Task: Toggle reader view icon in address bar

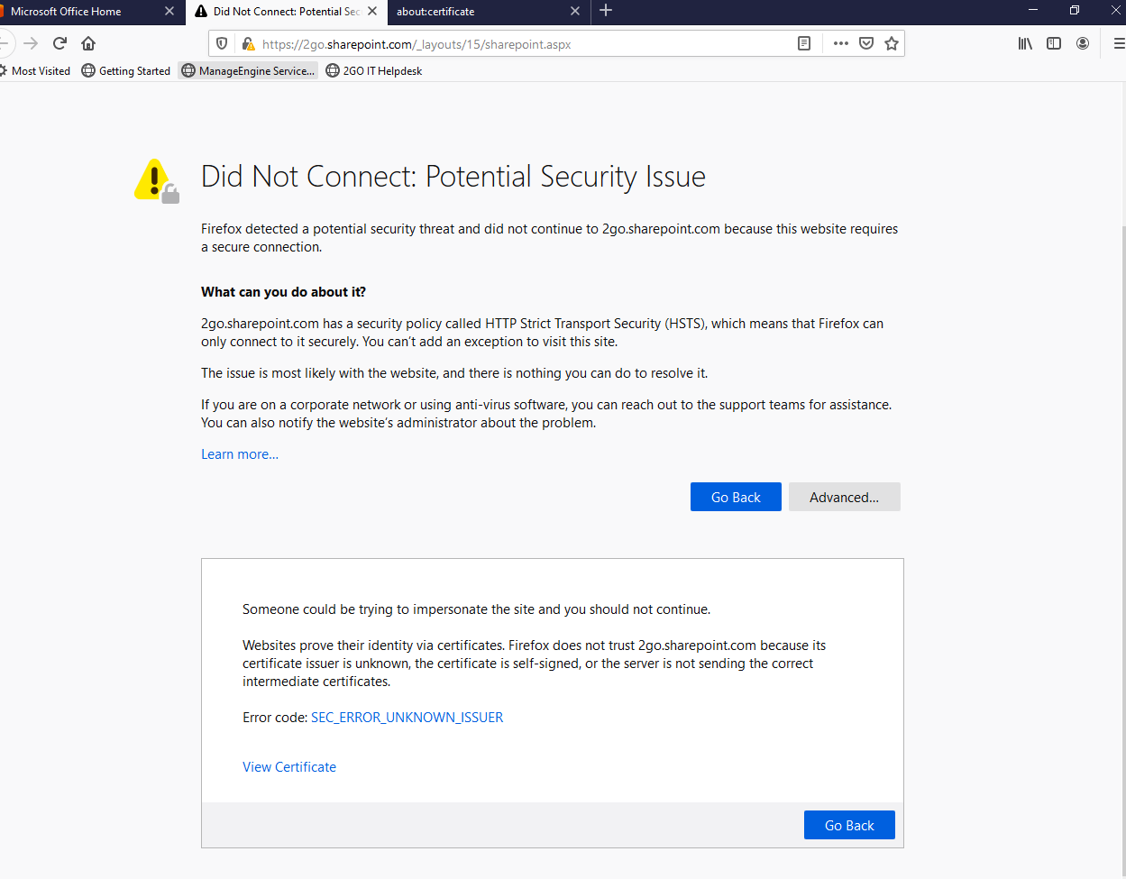Action: click(x=804, y=43)
